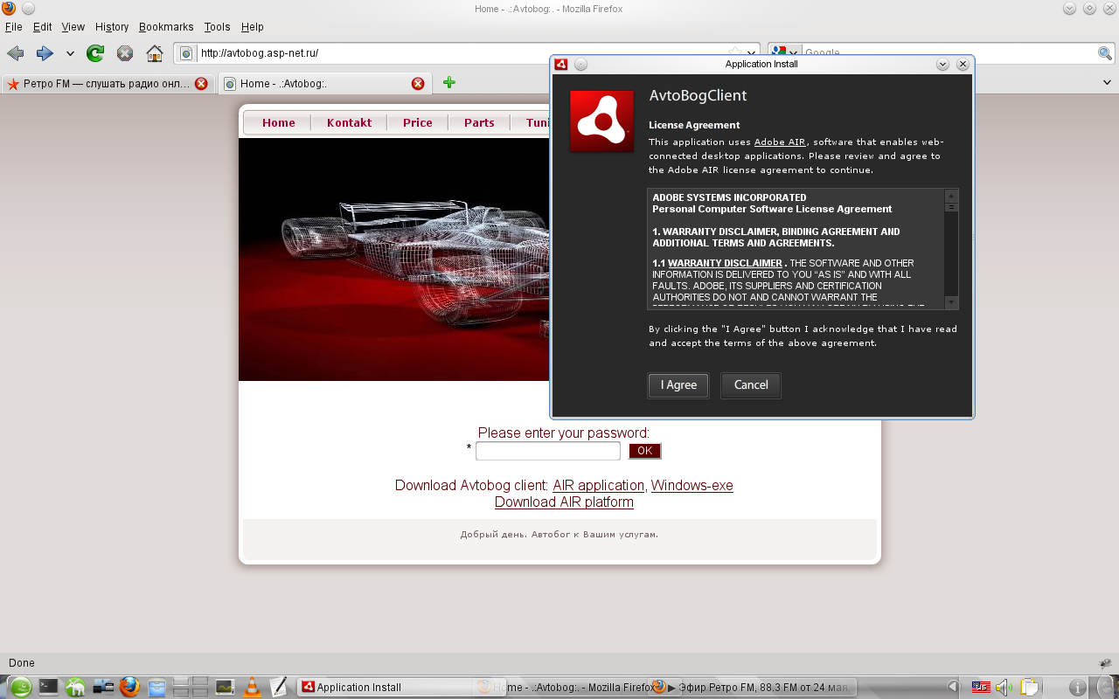Open the Help menu
Image resolution: width=1119 pixels, height=699 pixels.
coord(252,27)
